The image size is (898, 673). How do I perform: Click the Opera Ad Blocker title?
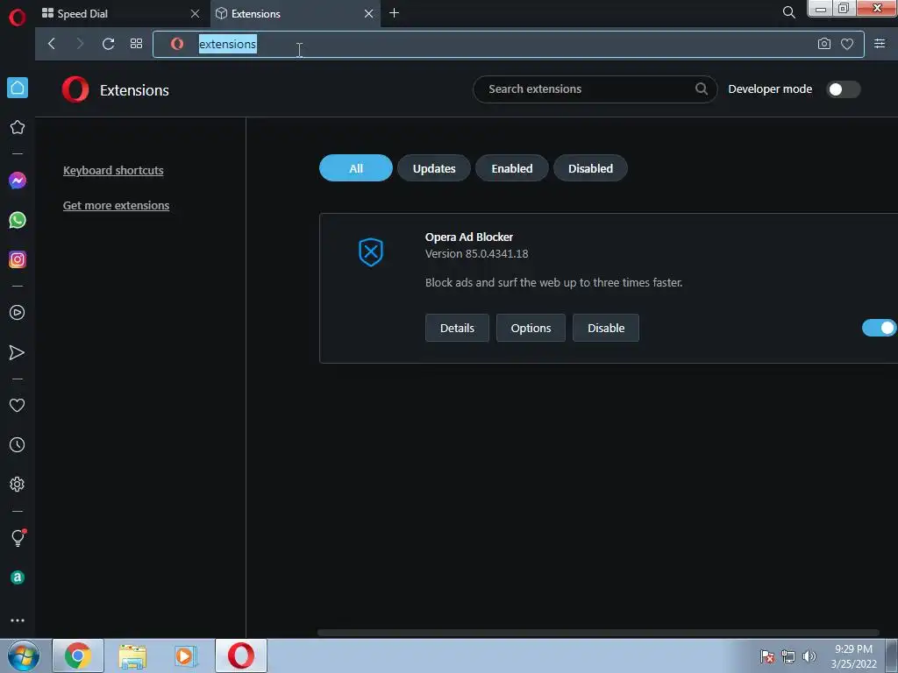click(469, 237)
